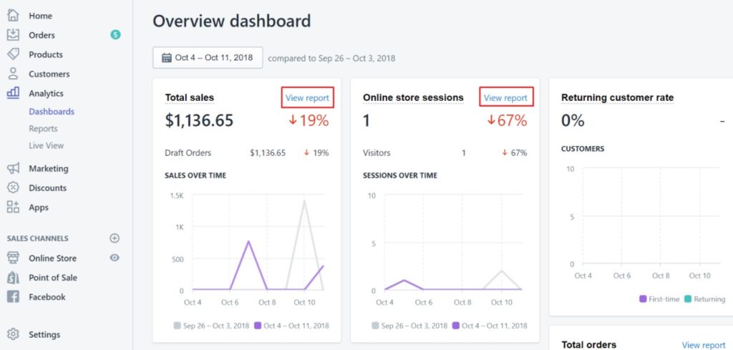Click the Settings gear icon

tap(13, 334)
